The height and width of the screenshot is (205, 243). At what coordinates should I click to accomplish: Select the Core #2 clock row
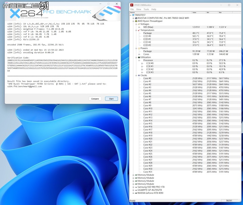(185, 84)
